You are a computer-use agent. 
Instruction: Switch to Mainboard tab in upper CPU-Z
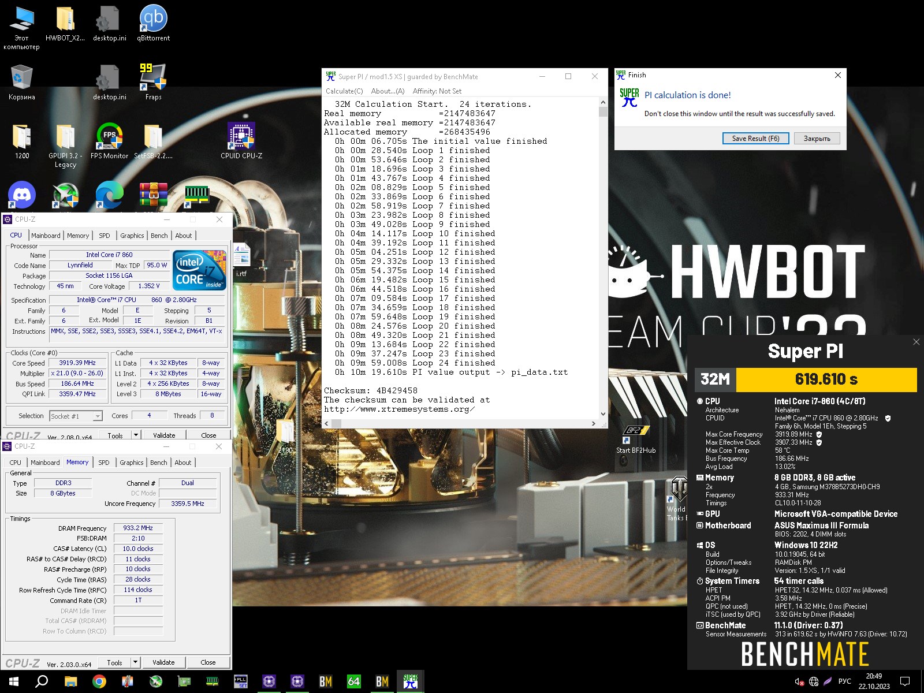tap(46, 236)
